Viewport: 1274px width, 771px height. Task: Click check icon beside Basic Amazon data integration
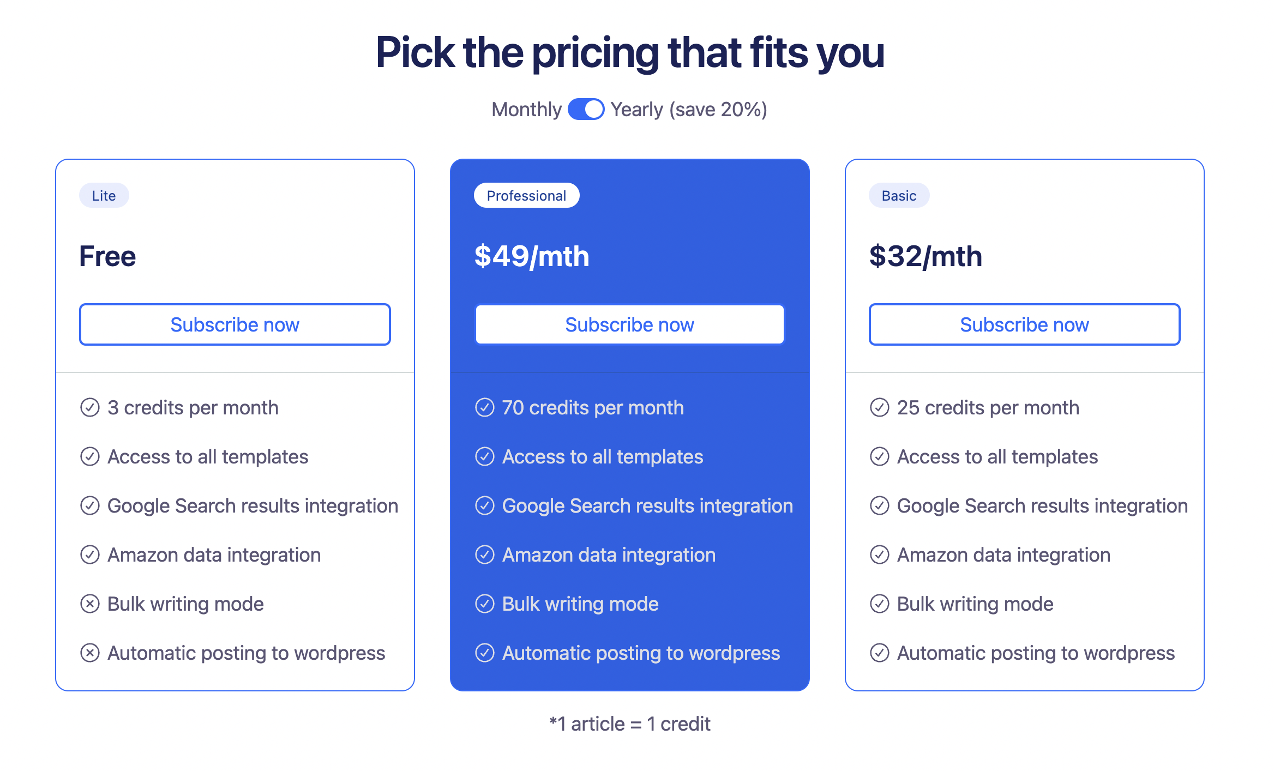coord(880,555)
